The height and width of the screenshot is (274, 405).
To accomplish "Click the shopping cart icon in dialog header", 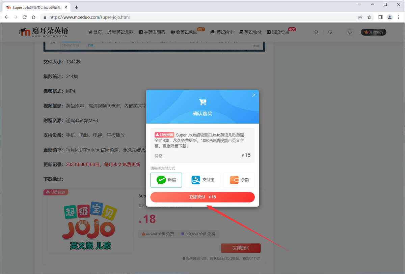I will (x=202, y=102).
